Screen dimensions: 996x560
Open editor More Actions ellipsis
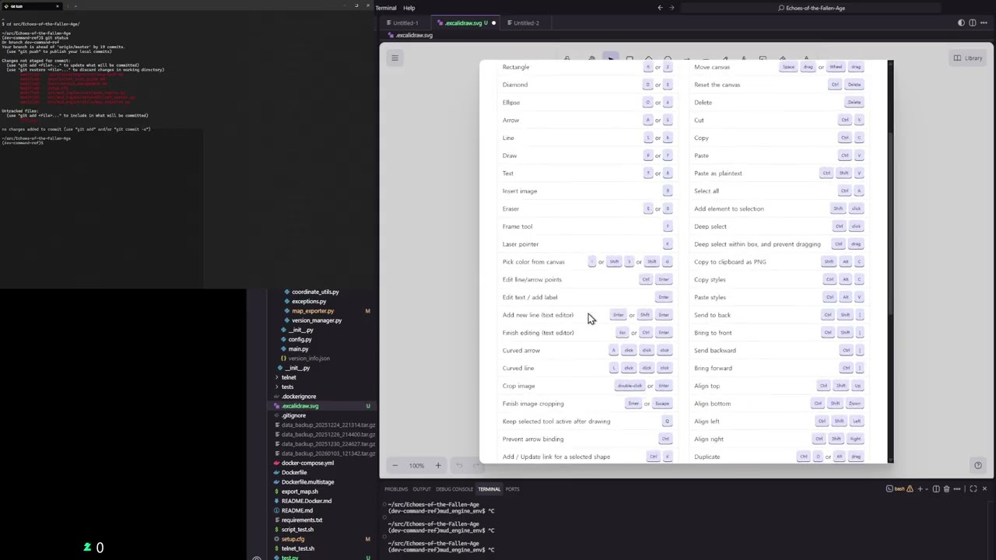(x=984, y=23)
